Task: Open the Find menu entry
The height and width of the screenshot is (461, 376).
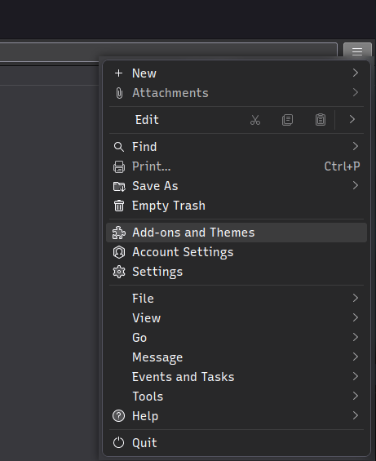Action: pos(237,147)
